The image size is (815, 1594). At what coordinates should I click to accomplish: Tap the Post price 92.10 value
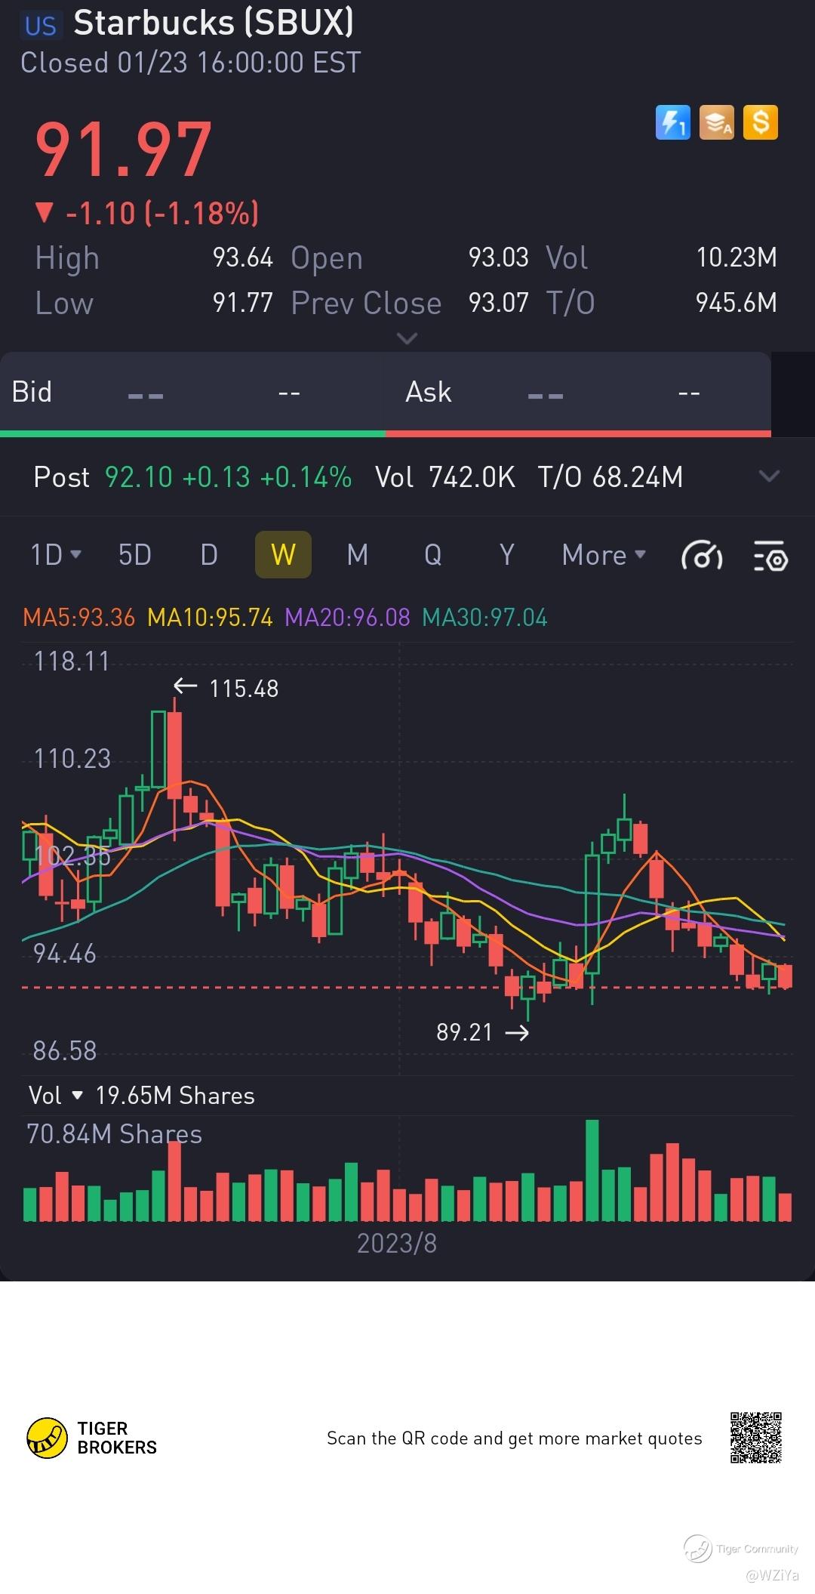(x=139, y=477)
